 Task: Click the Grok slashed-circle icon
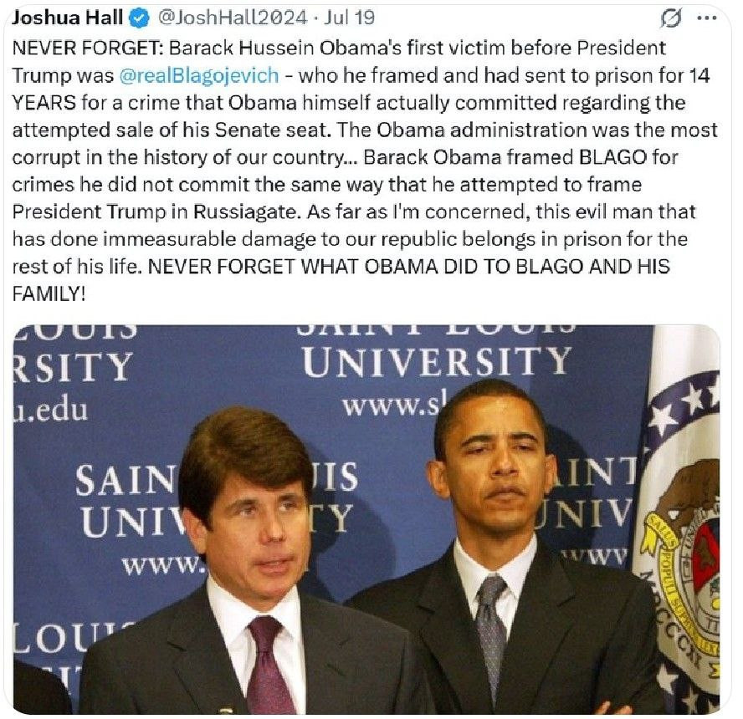669,18
